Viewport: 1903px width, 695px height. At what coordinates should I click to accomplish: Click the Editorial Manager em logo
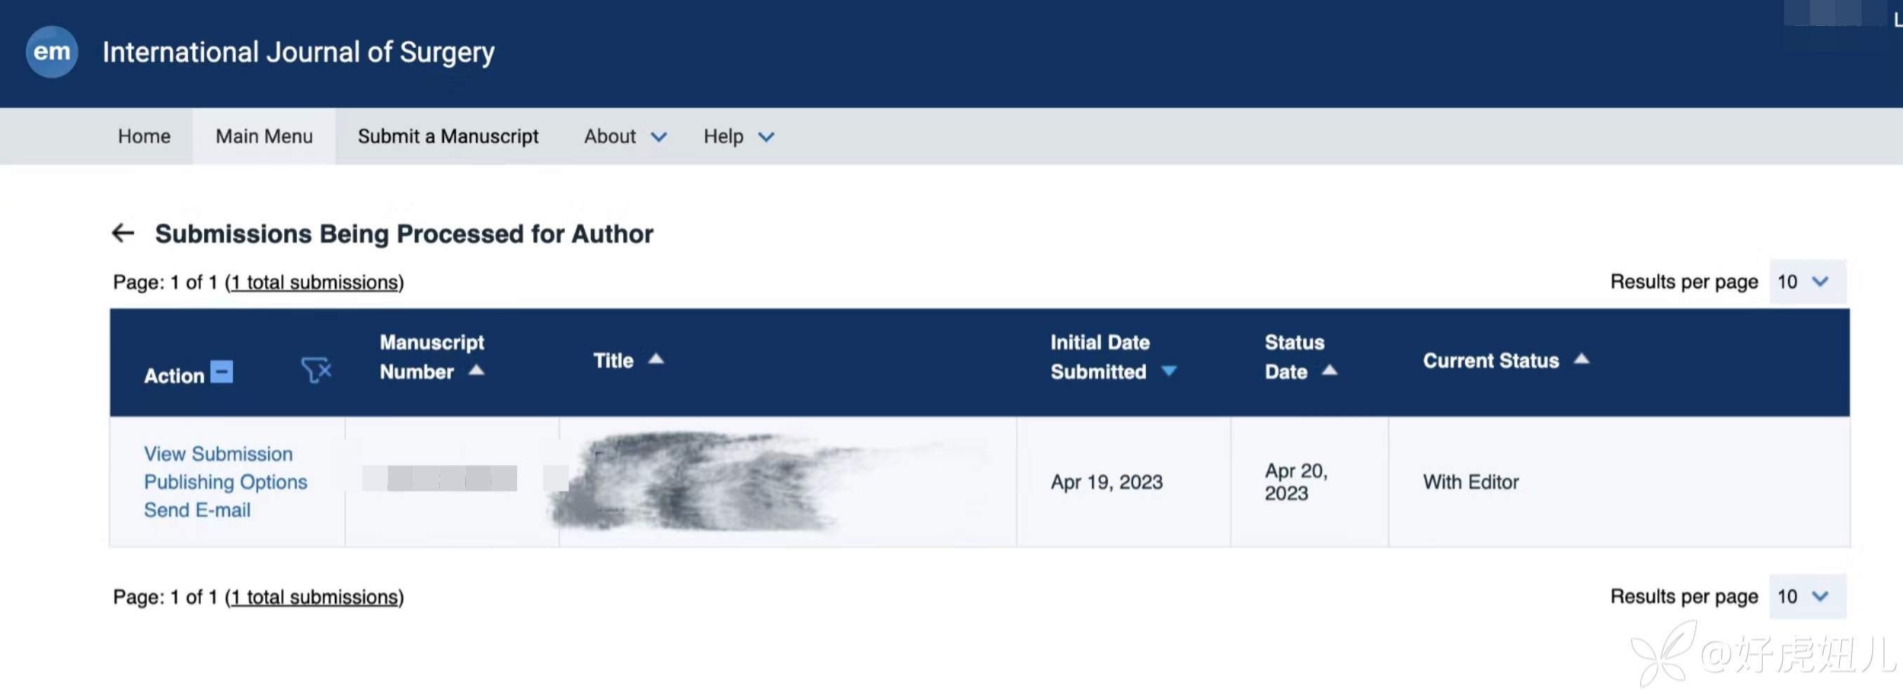coord(51,52)
